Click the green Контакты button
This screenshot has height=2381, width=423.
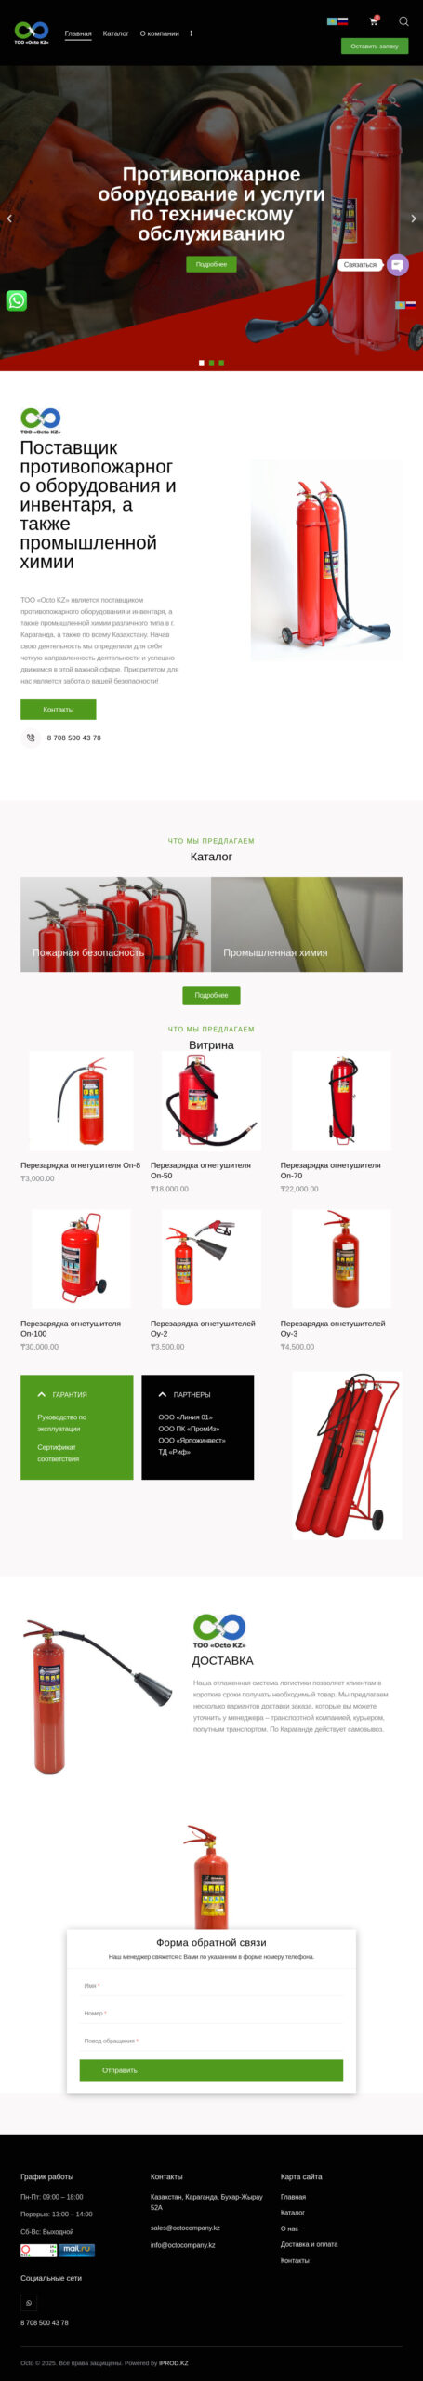click(59, 710)
